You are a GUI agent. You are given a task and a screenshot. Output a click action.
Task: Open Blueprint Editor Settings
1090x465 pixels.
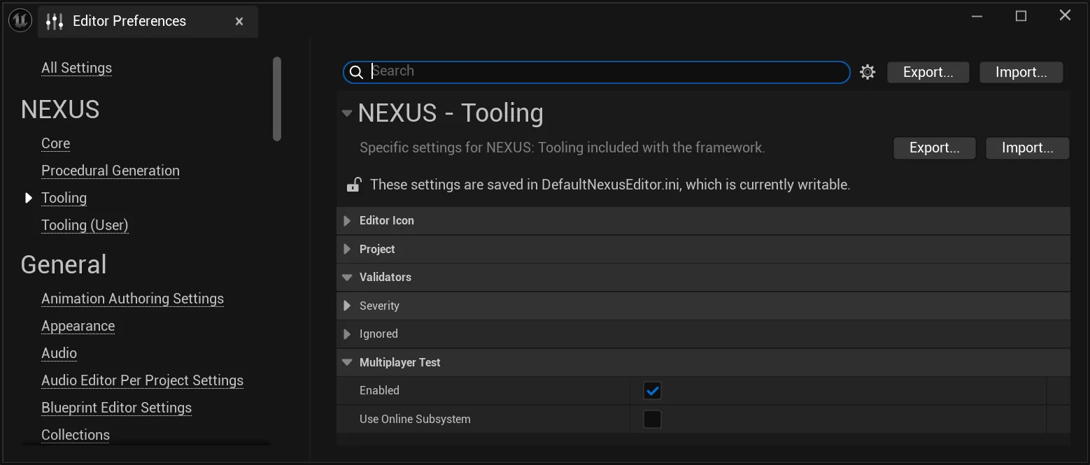pos(116,408)
